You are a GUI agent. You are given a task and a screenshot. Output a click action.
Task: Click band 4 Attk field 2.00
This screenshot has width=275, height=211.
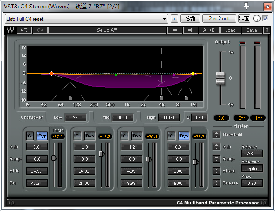pyautogui.click(x=179, y=171)
